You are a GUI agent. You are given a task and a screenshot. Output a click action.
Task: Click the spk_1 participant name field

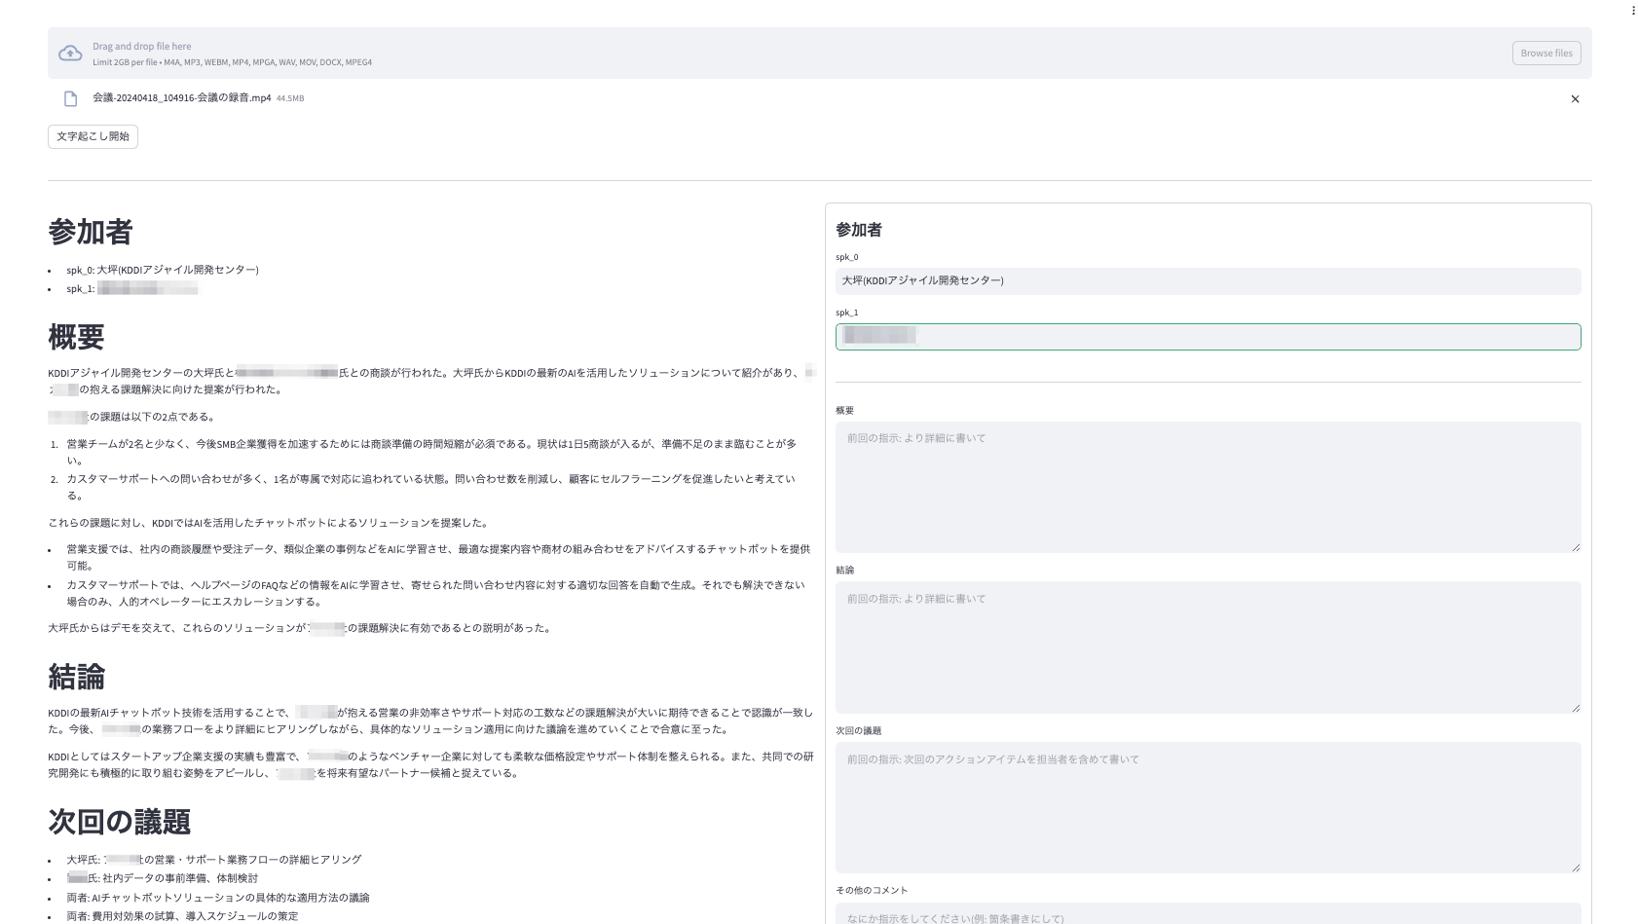(1208, 337)
